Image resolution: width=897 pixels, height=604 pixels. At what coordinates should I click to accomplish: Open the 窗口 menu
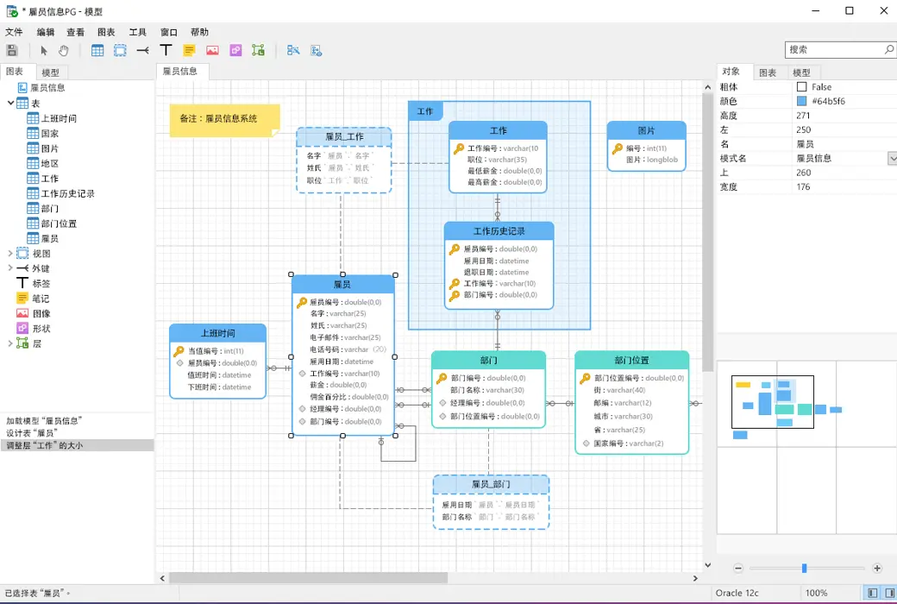169,32
